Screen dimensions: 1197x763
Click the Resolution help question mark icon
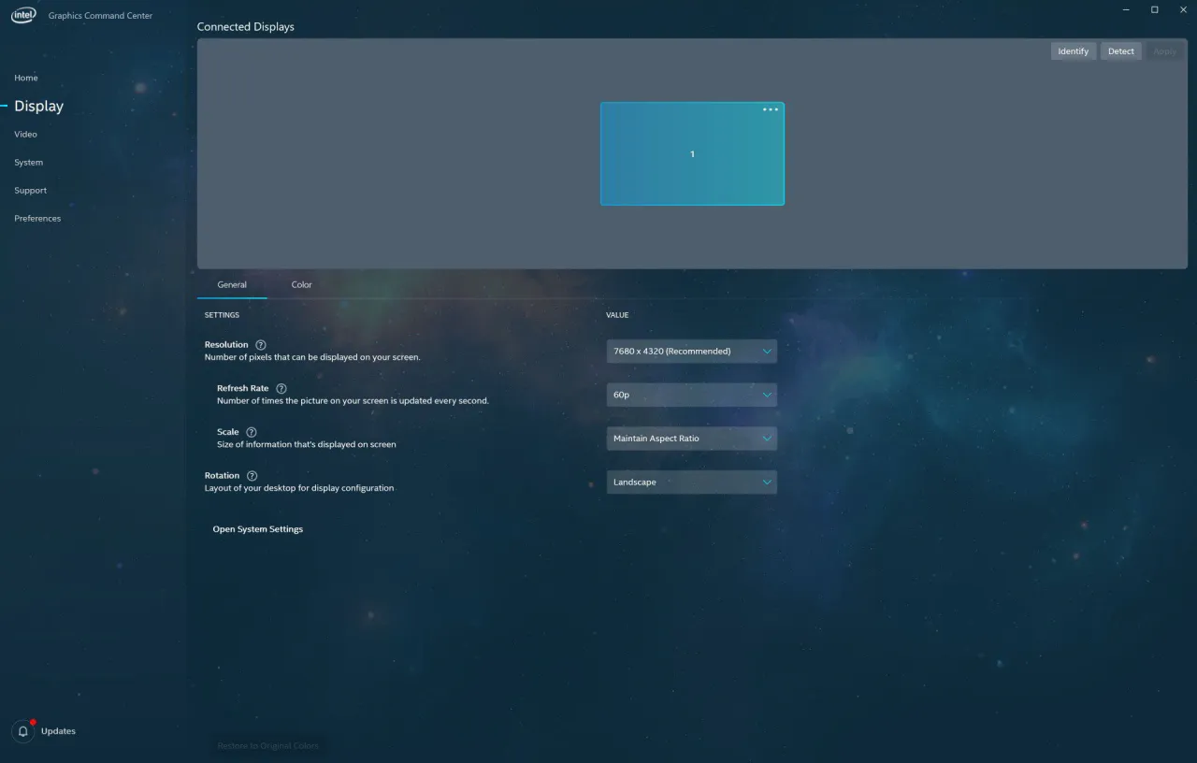[261, 345]
